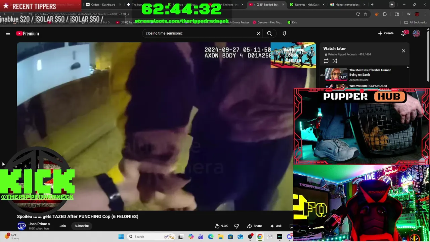Like the video with 9.3K likes

[x=221, y=226]
